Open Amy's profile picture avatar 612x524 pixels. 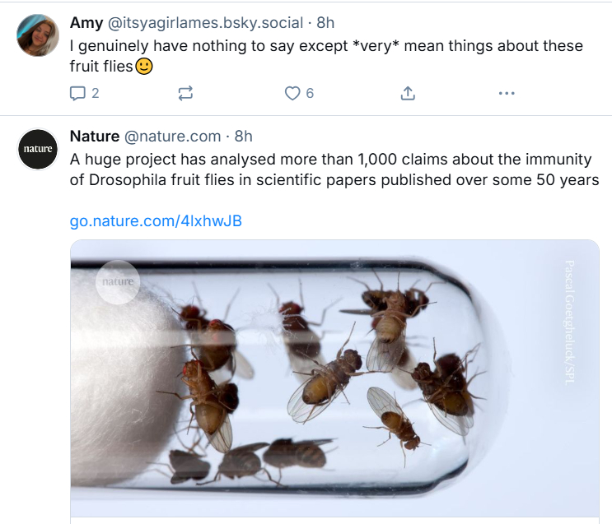(x=38, y=35)
